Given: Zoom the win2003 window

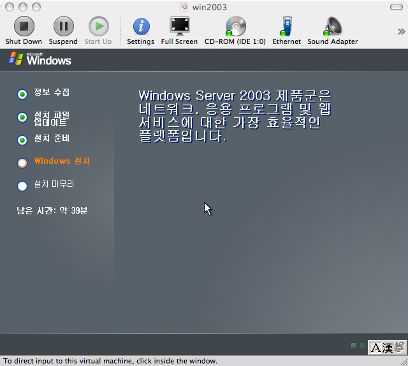Looking at the screenshot, I should tap(36, 7).
